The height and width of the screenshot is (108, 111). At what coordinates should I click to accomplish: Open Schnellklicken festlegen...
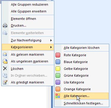point(83,103)
